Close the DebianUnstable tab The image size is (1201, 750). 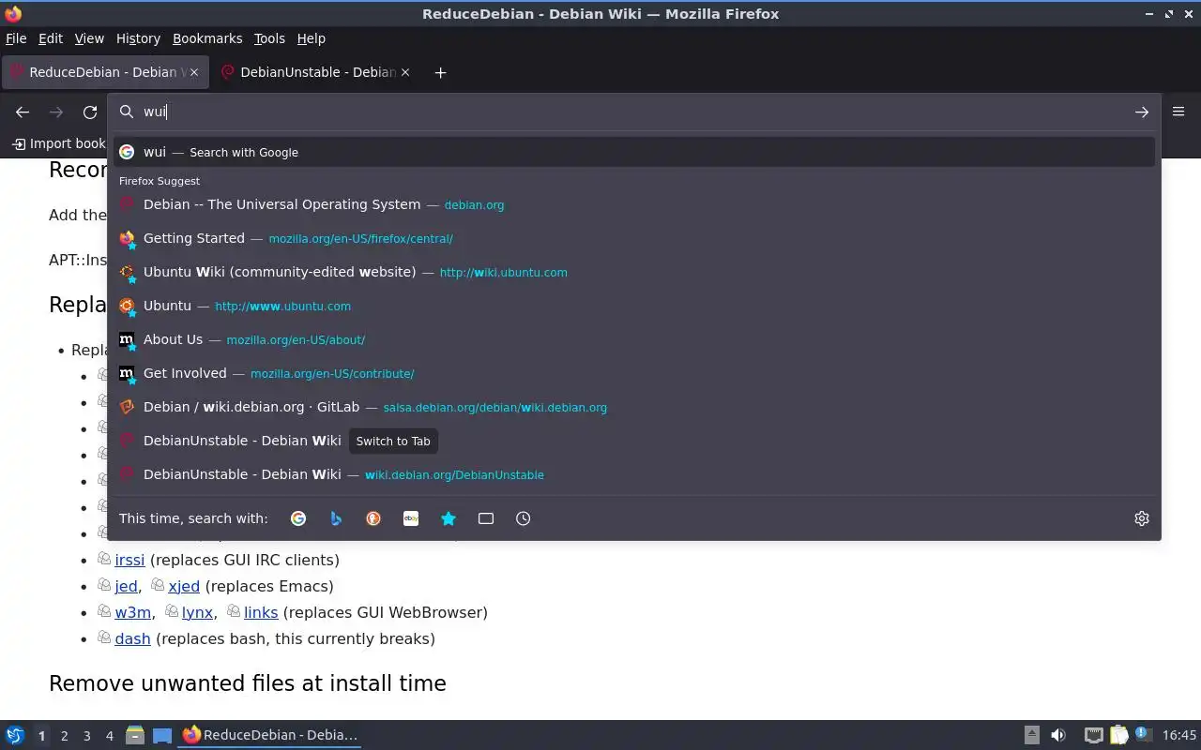[x=405, y=72]
